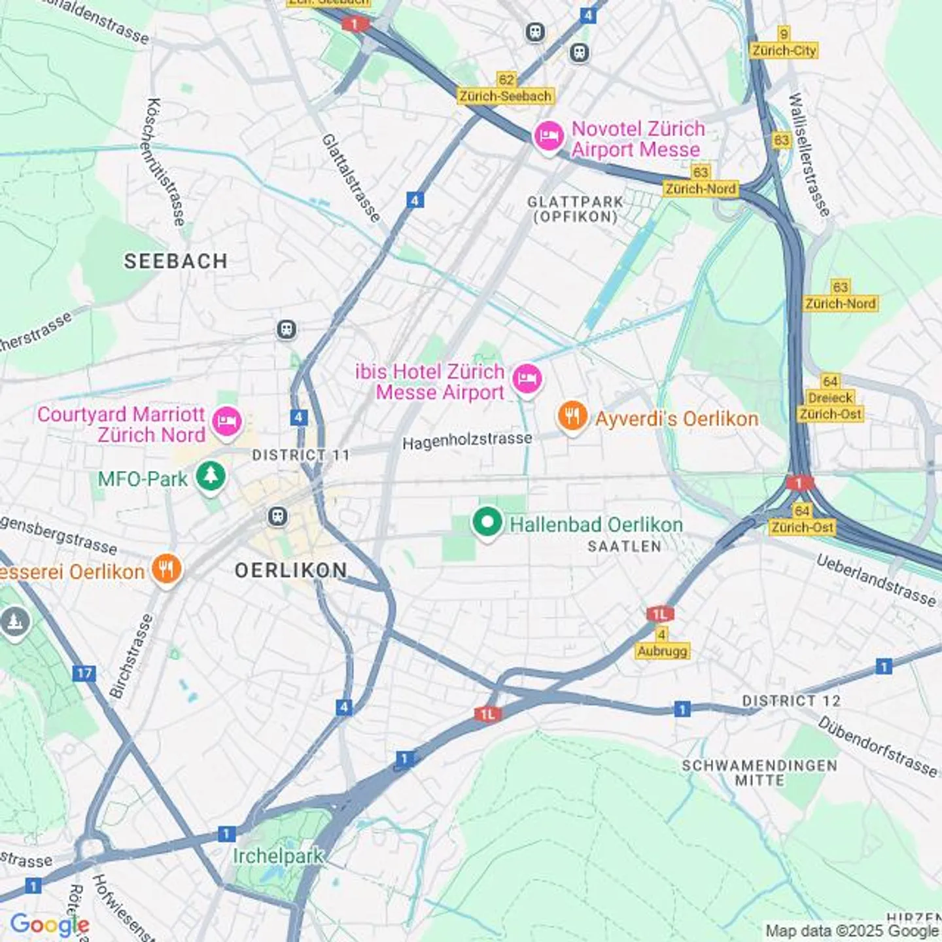Click the route 17 shield
This screenshot has height=942, width=942.
pos(84,673)
